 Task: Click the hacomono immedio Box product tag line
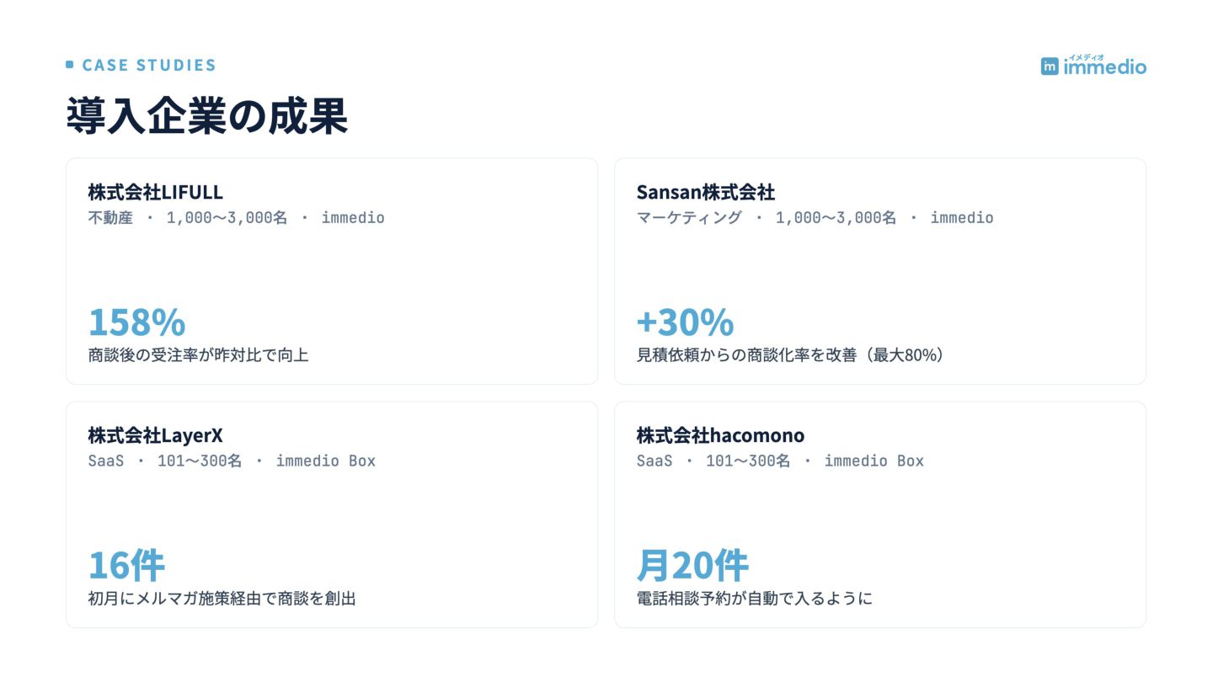click(780, 461)
